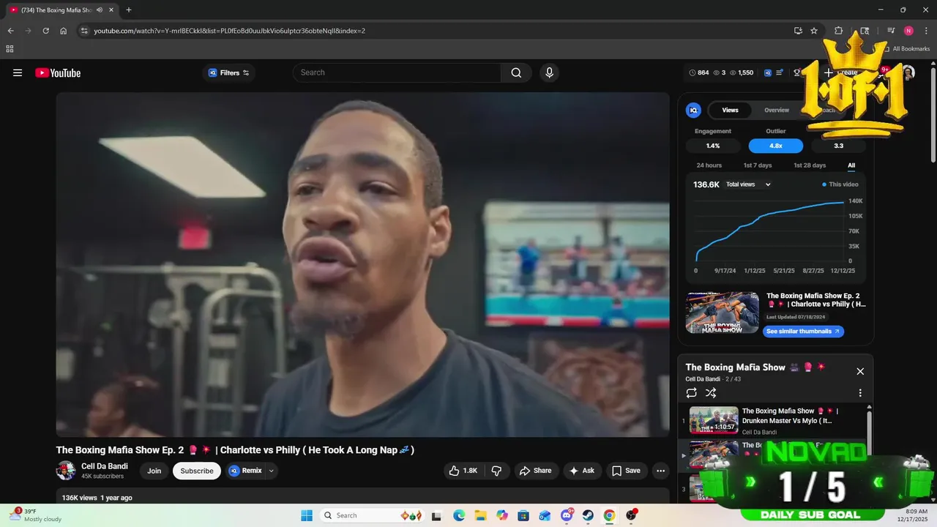Image resolution: width=937 pixels, height=527 pixels.
Task: Click the vidIQ Remix button
Action: 245,471
